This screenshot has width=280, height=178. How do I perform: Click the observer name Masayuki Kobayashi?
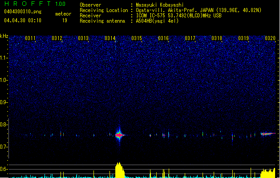160,5
